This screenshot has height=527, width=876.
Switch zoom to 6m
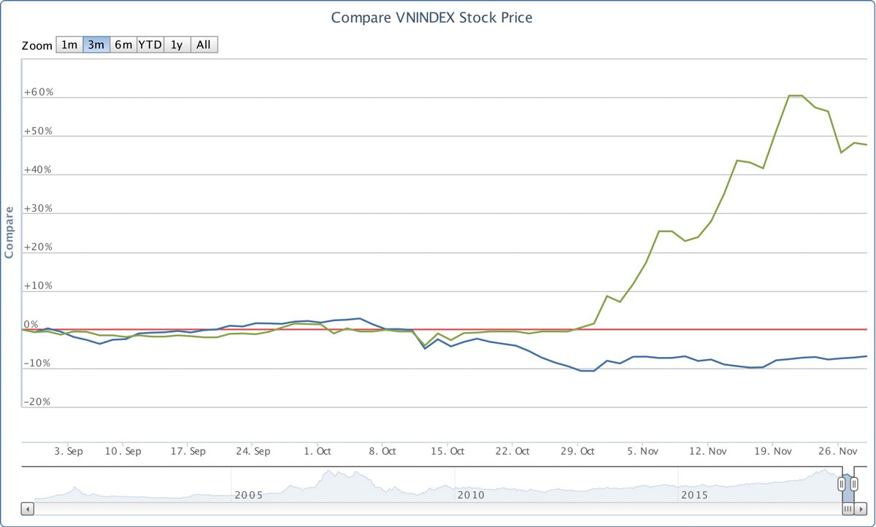[123, 45]
